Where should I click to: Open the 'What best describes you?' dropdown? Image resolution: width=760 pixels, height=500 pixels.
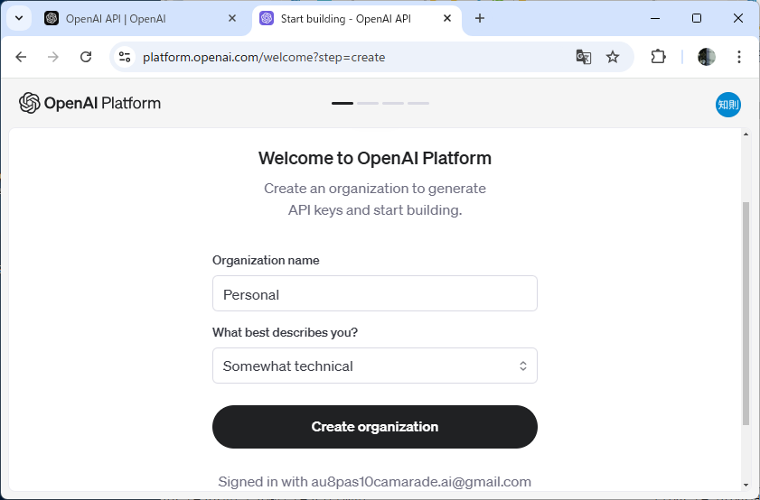(x=375, y=366)
